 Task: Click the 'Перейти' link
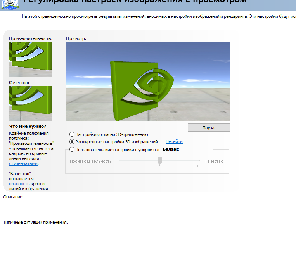pos(174,141)
